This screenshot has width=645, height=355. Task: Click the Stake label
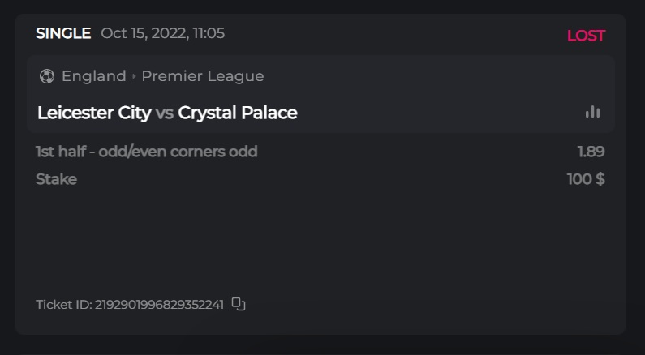(56, 179)
